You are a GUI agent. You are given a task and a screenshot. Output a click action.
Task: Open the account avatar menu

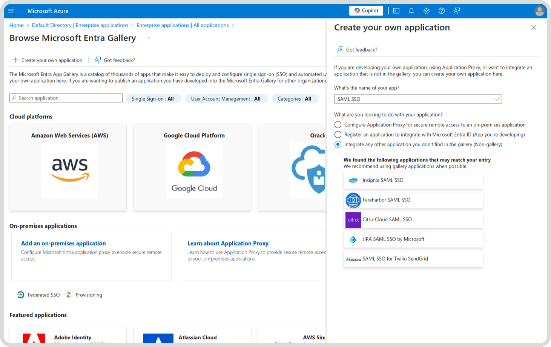[x=540, y=11]
